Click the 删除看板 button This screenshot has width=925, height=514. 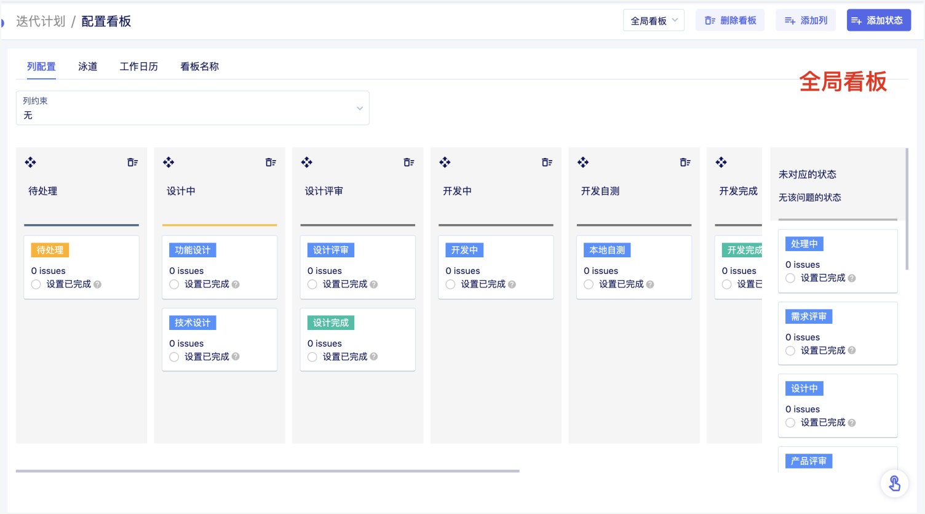point(731,20)
